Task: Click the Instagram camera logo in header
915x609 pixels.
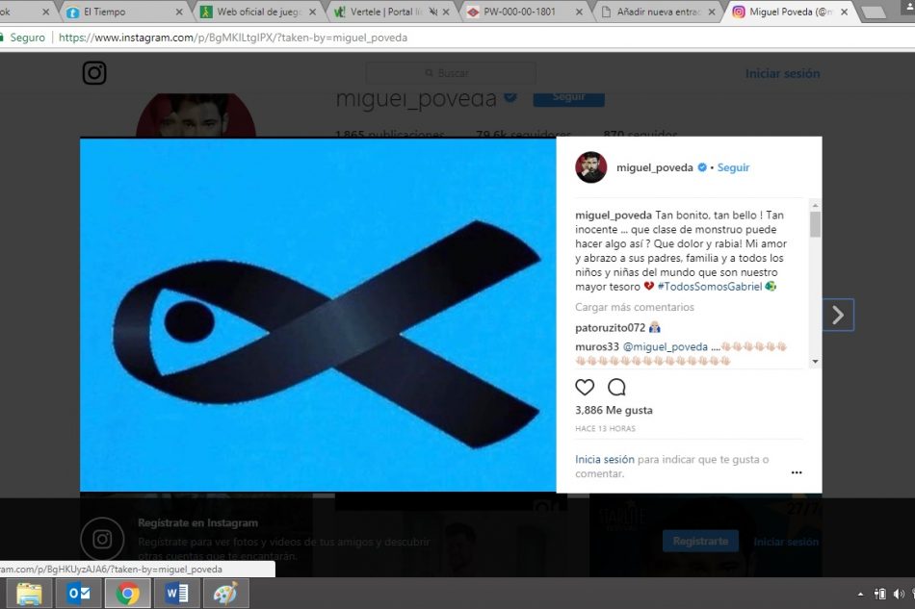Action: point(94,73)
